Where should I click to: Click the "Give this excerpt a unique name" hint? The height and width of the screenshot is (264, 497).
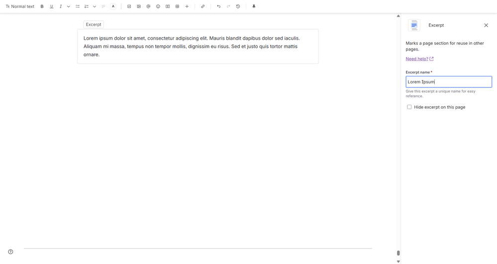coord(441,94)
